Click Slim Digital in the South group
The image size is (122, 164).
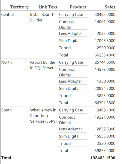click(69, 136)
